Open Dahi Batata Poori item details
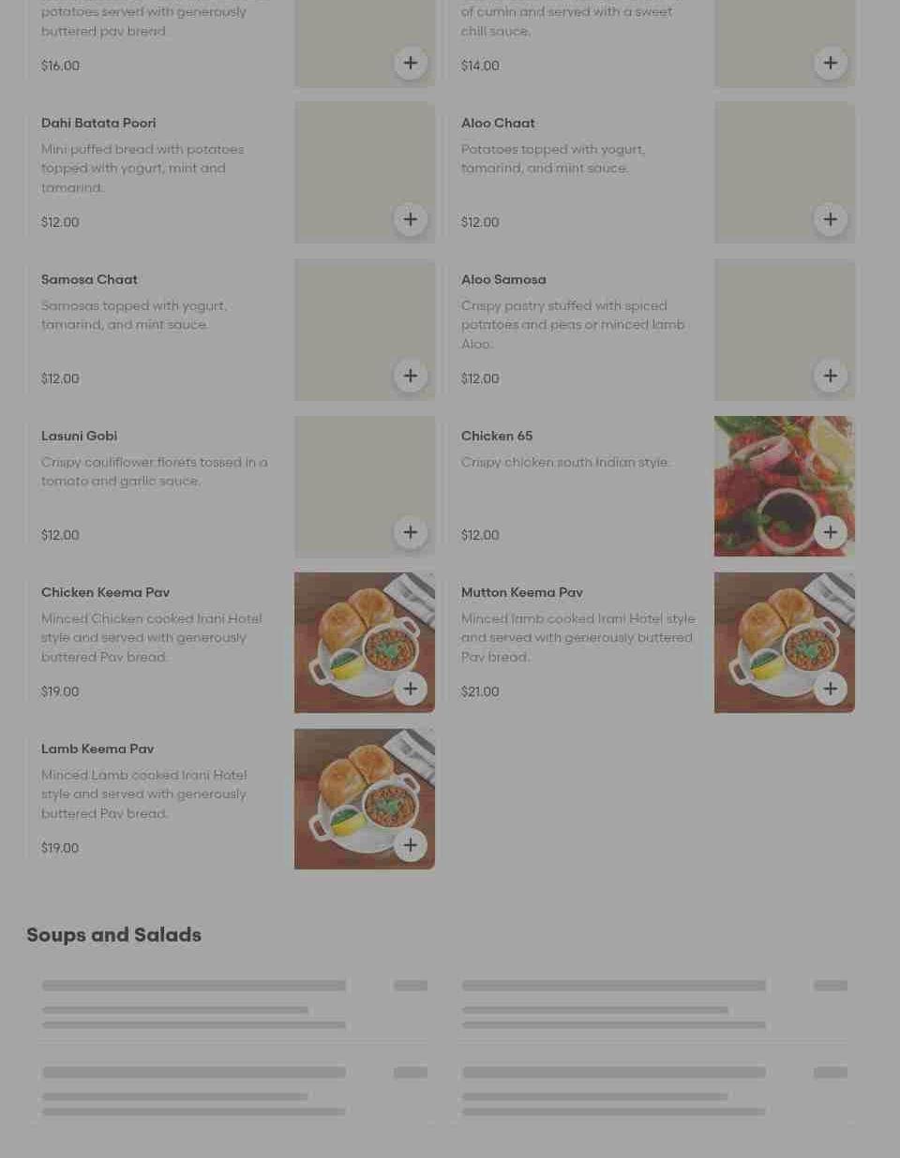 click(x=98, y=123)
